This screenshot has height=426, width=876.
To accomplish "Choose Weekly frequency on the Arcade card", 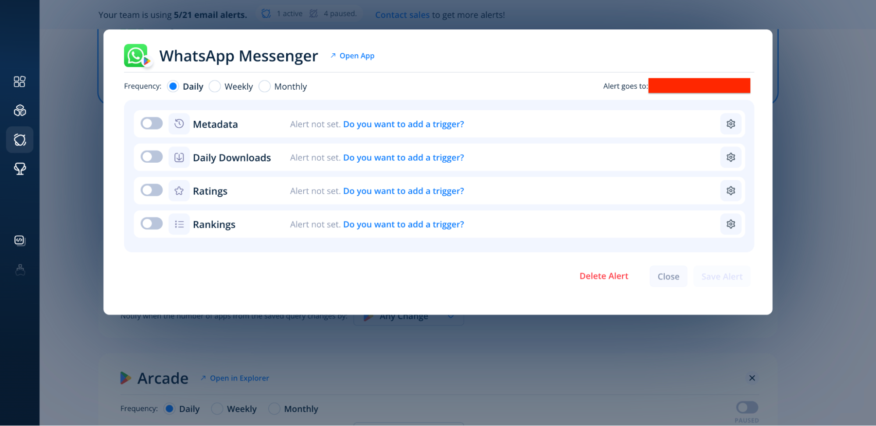I will click(217, 409).
